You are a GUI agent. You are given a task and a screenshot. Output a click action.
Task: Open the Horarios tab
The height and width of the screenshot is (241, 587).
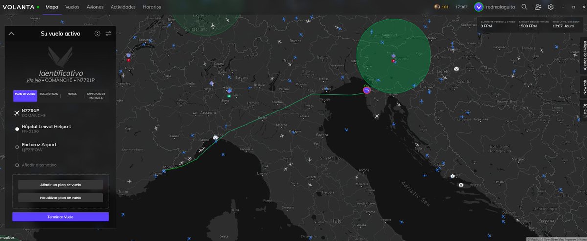click(x=152, y=7)
